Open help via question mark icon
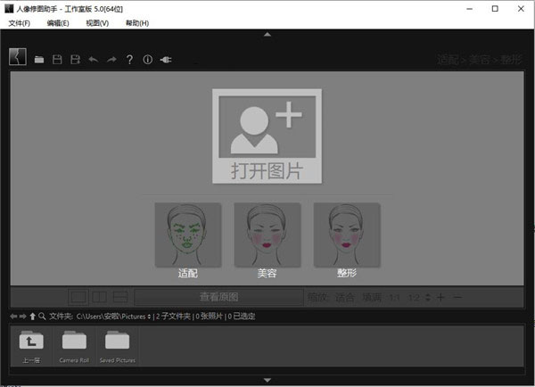535x387 pixels. tap(129, 60)
